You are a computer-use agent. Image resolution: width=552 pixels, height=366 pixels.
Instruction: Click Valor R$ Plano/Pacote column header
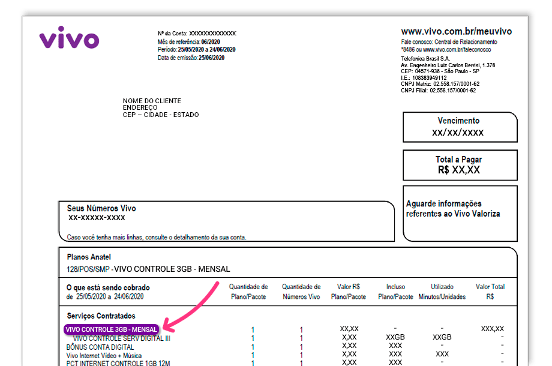[349, 292]
